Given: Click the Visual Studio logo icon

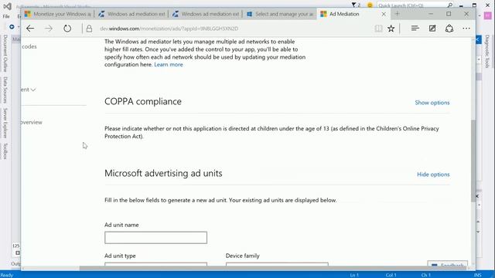Looking at the screenshot, I should point(7,6).
